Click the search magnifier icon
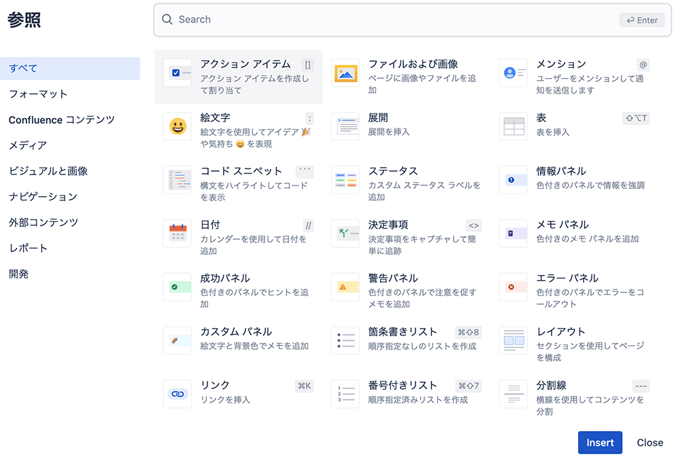 [x=167, y=20]
